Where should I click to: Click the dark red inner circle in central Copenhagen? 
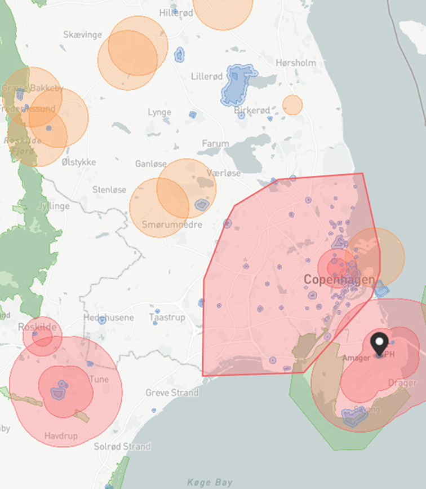(336, 266)
